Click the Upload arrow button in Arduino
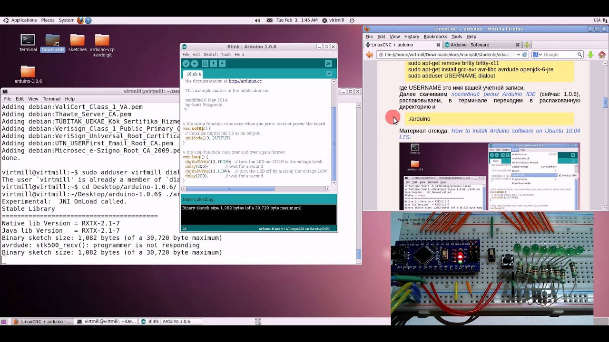Viewport: 609px width, 342px height. (x=195, y=64)
